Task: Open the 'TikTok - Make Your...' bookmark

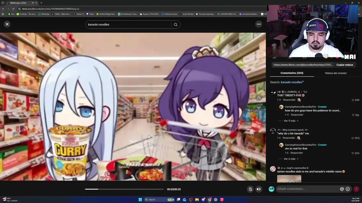Action: pos(61,14)
